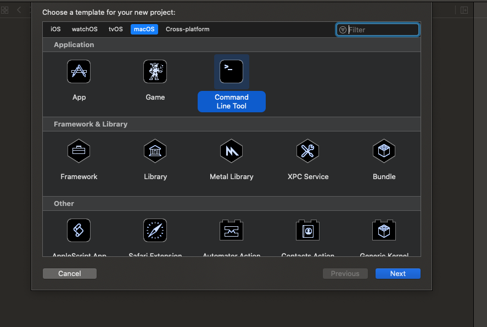
Task: Choose the Game template icon
Action: 155,72
